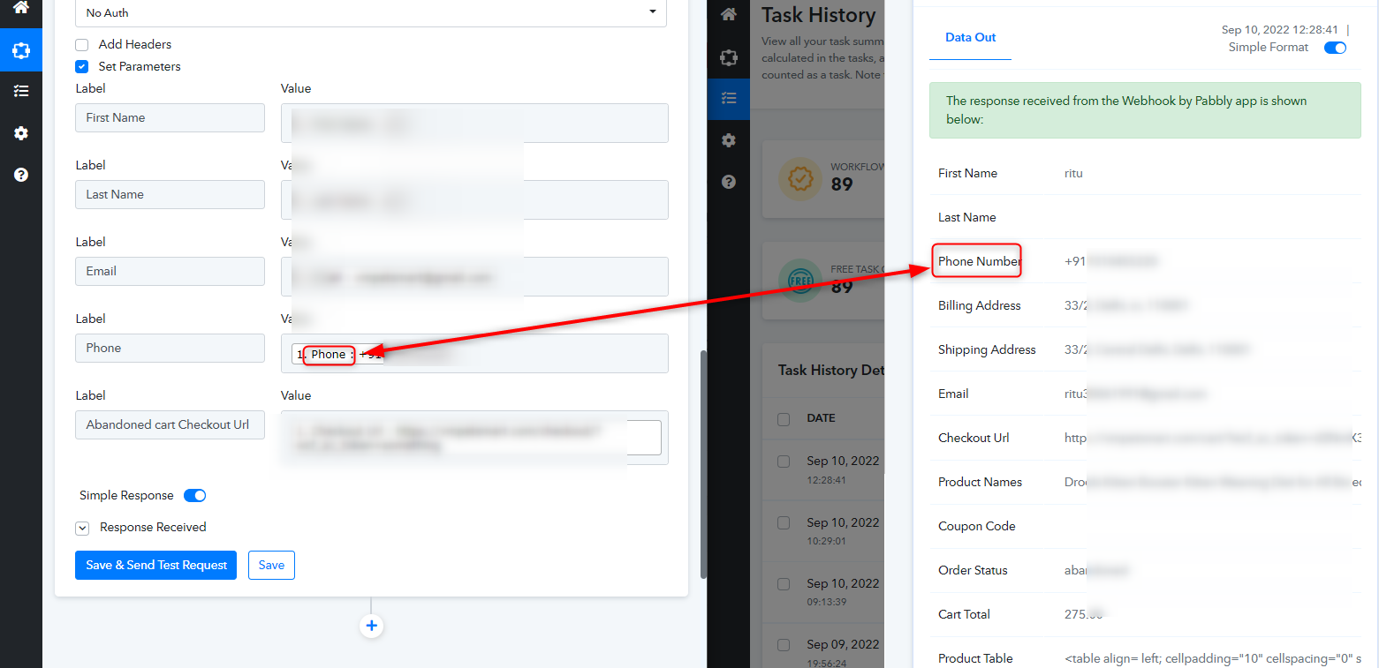
Task: Enable the Add Headers checkbox
Action: [82, 44]
